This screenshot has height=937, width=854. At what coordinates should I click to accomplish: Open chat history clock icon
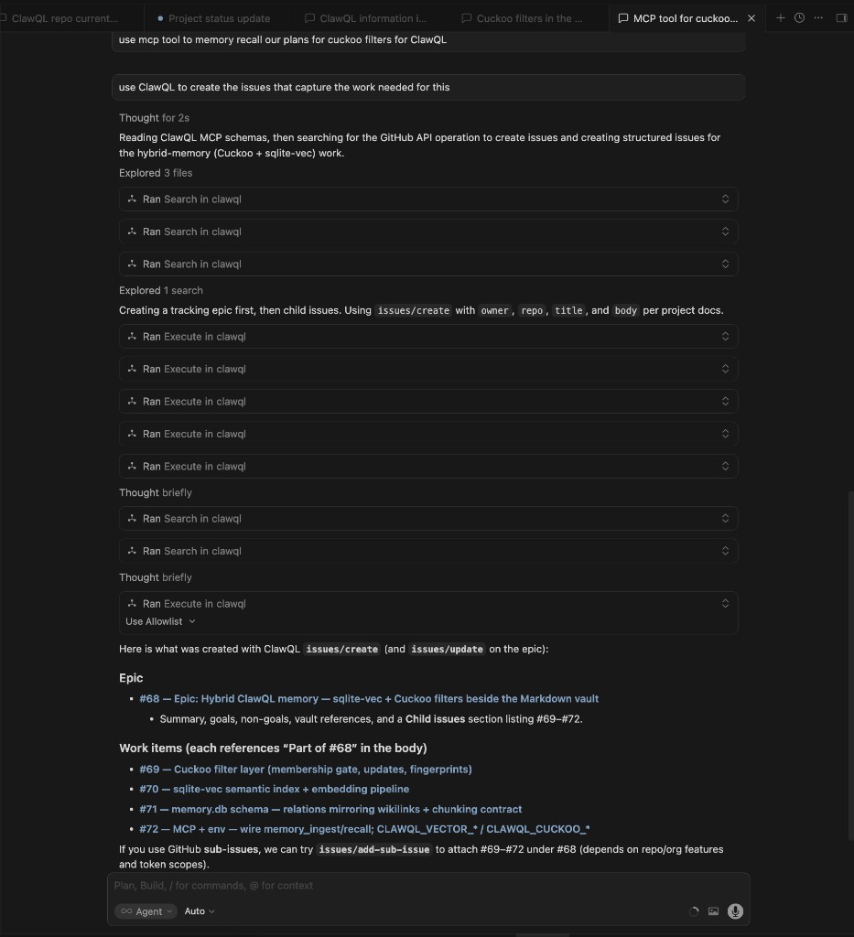coord(799,17)
